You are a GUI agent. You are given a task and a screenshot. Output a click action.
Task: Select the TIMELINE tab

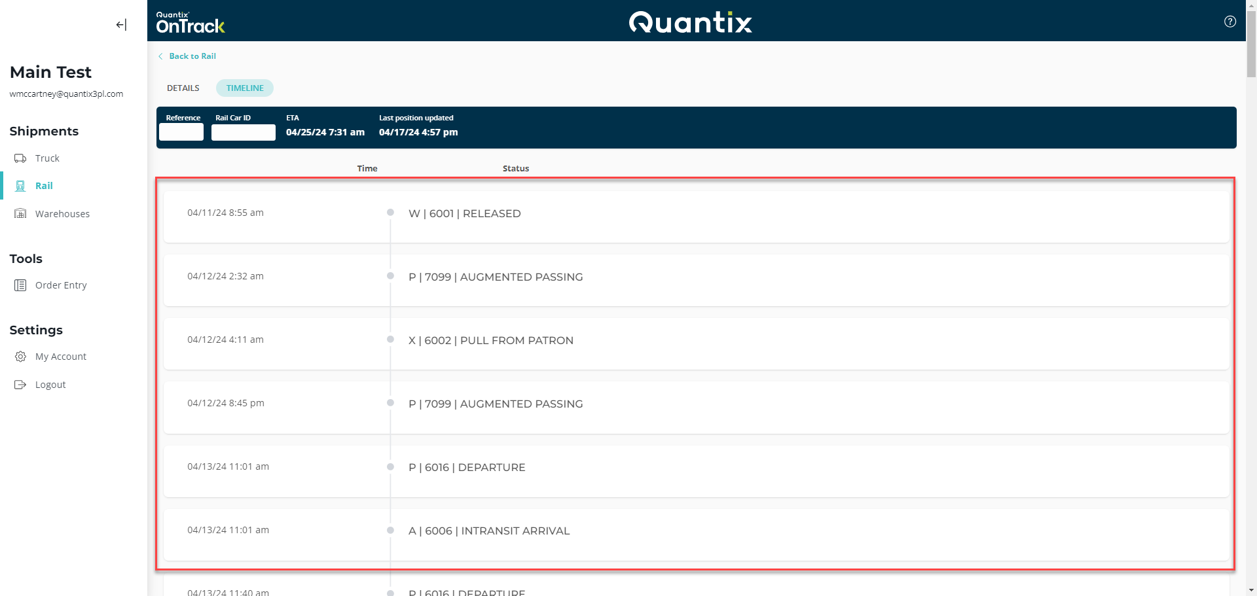245,88
